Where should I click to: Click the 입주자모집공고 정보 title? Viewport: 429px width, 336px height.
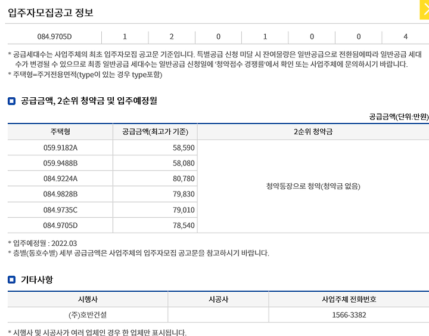click(51, 13)
